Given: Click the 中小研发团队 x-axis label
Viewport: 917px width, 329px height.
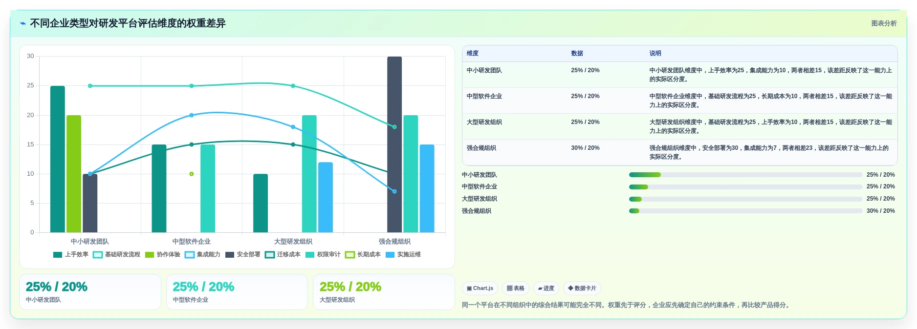Looking at the screenshot, I should 90,242.
